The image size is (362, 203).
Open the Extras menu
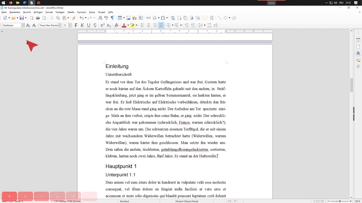pyautogui.click(x=92, y=12)
